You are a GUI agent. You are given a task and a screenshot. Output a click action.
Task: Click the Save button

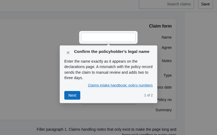206,4
